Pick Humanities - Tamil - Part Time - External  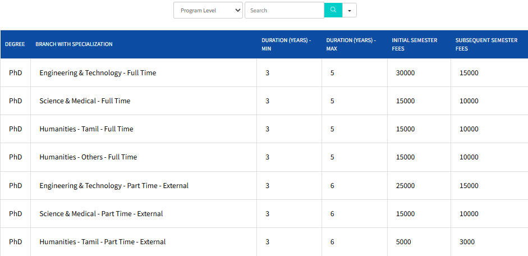(x=103, y=242)
